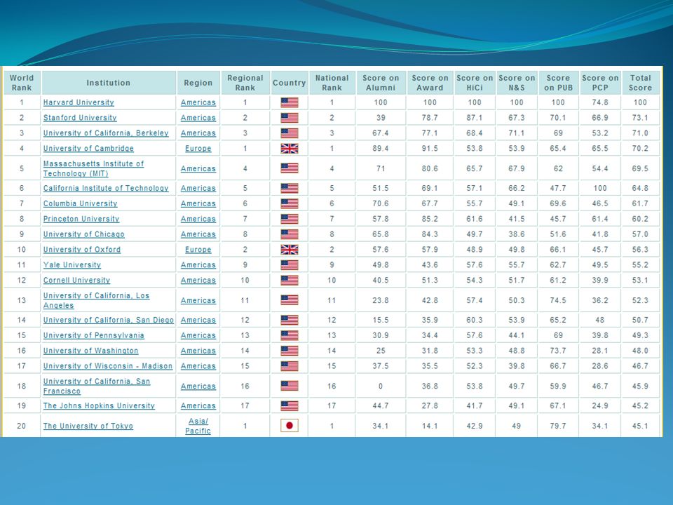Select the National Rank column header
Image resolution: width=673 pixels, height=505 pixels.
(332, 83)
